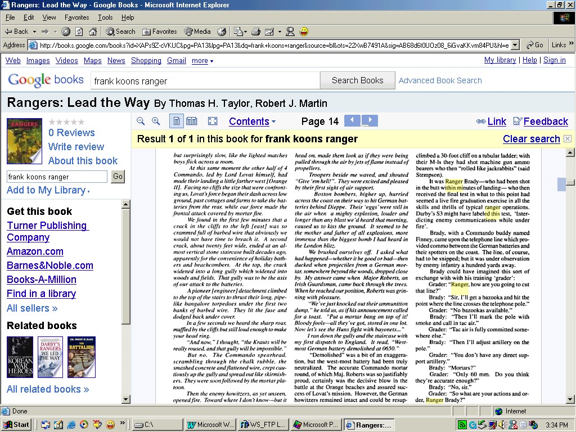
Task: Go to next page arrow button
Action: [x=370, y=120]
